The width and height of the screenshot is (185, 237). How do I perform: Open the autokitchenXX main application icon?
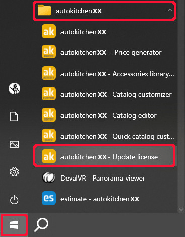49,31
